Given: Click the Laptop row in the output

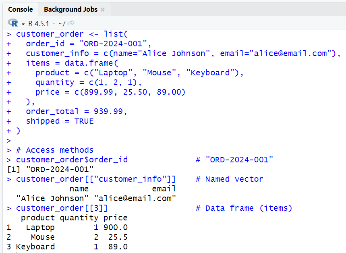Looking at the screenshot, I should pos(40,227).
